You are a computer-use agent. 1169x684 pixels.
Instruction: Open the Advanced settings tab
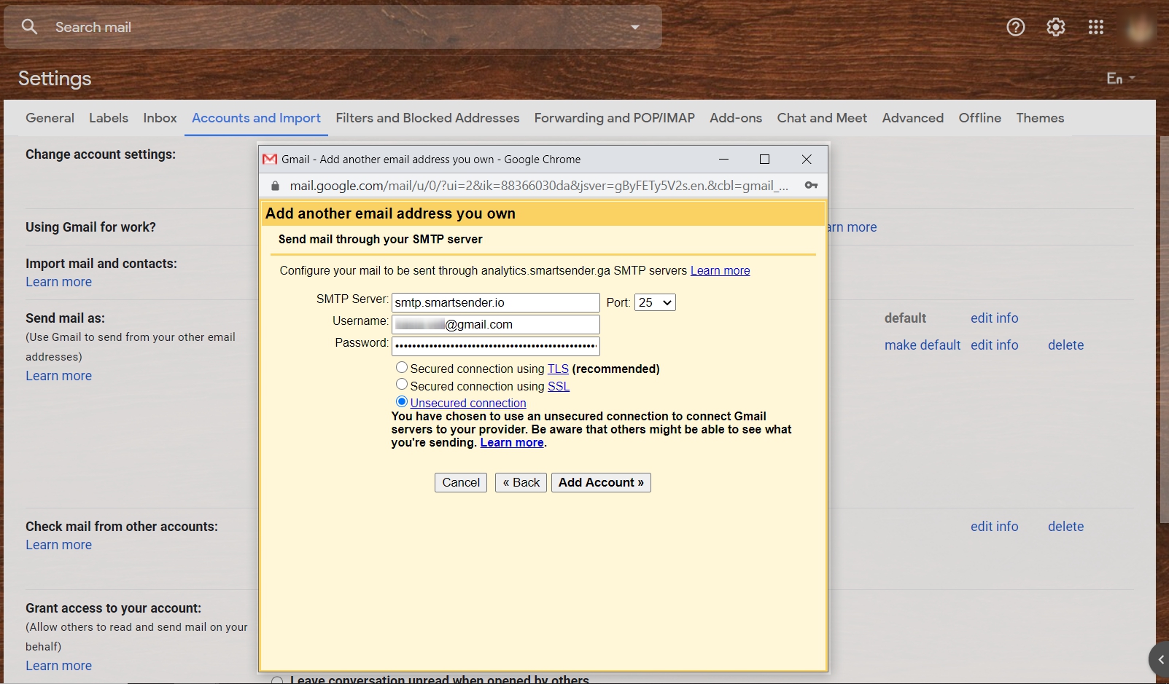pyautogui.click(x=912, y=118)
